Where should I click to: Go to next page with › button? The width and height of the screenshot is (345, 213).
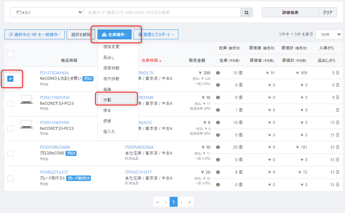[x=182, y=202]
